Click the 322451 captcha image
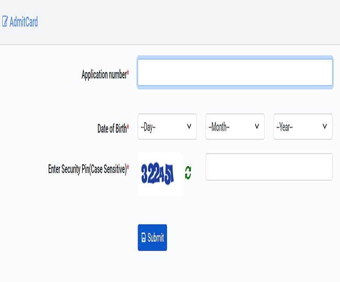Viewport: 340px width, 282px height. tap(160, 174)
